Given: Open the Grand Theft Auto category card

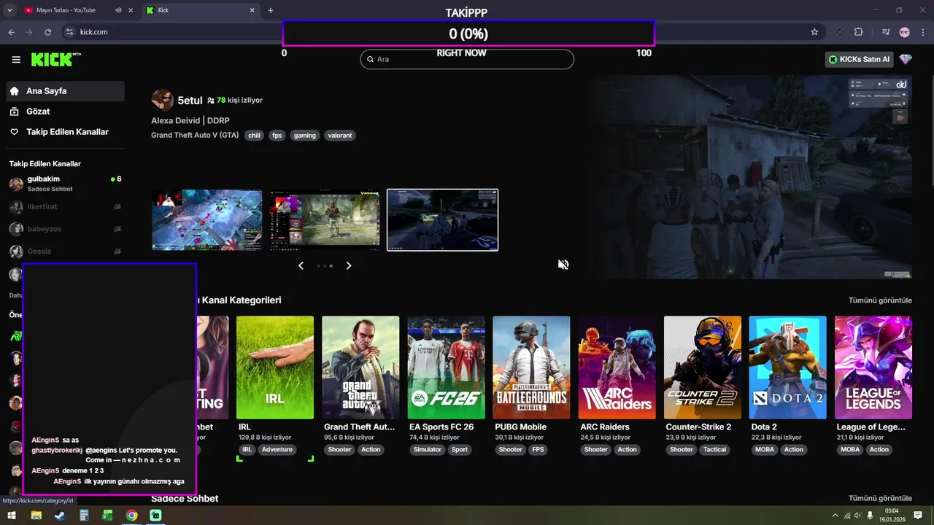Looking at the screenshot, I should click(360, 367).
